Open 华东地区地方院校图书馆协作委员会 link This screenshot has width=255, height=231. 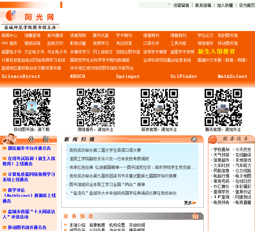(102, 68)
